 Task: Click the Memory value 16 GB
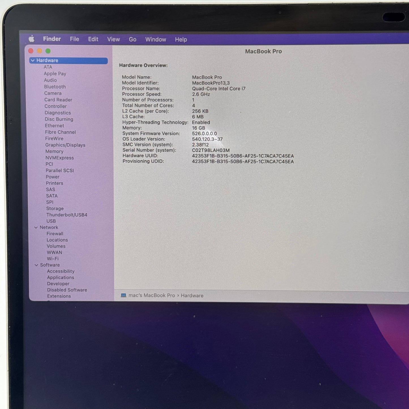(x=198, y=128)
